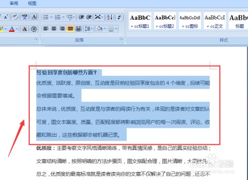
Task: Open the line spacing dropdown
Action: click(x=89, y=29)
